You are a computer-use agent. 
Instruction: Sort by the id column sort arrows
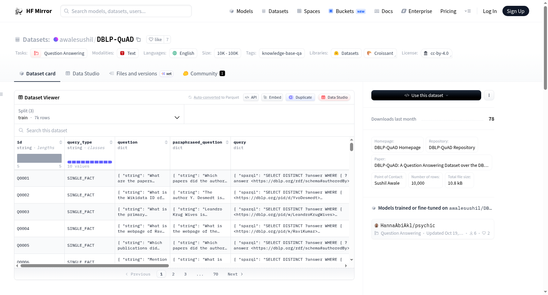click(61, 142)
